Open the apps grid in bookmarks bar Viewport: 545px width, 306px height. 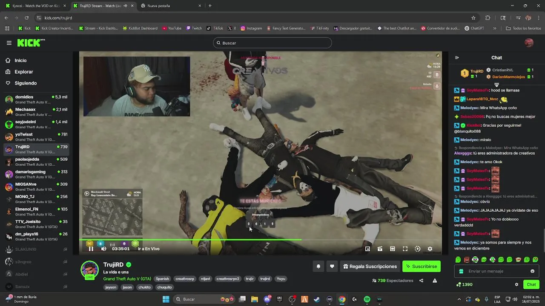click(7, 28)
